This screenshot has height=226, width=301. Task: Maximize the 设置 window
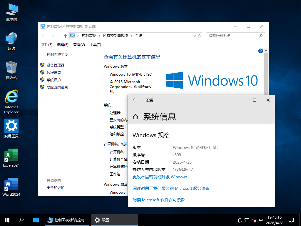click(x=255, y=100)
